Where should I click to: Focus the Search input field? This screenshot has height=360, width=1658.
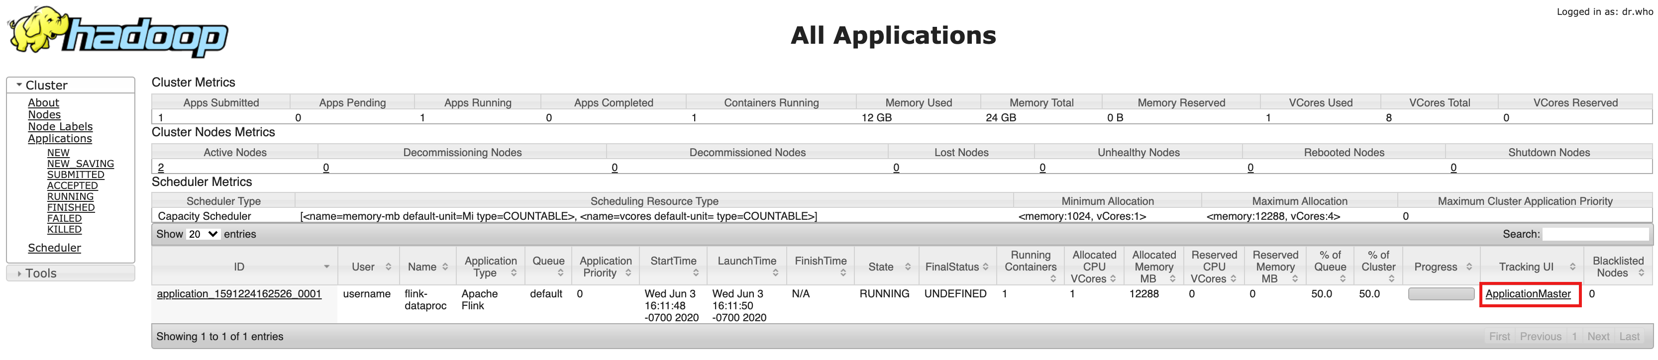(x=1595, y=234)
